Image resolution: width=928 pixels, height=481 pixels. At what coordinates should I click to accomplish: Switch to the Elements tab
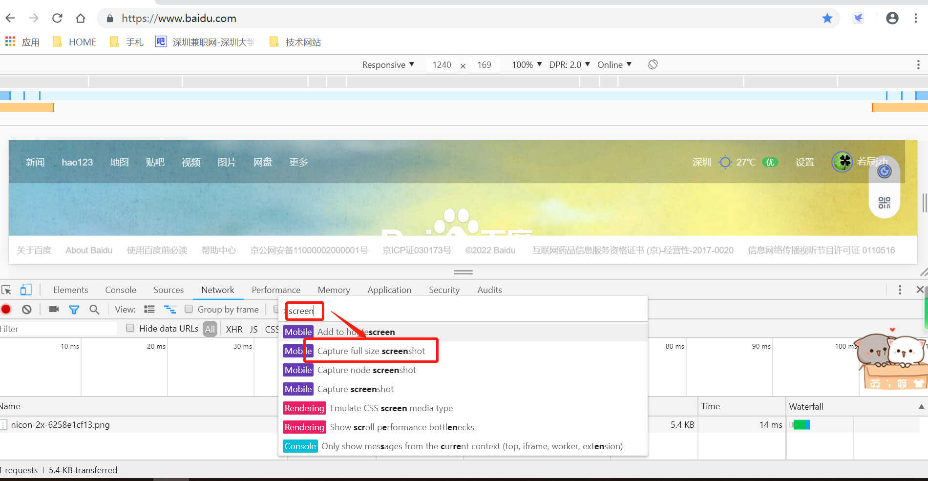[71, 290]
